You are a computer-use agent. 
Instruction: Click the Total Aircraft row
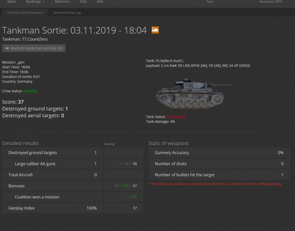53,175
